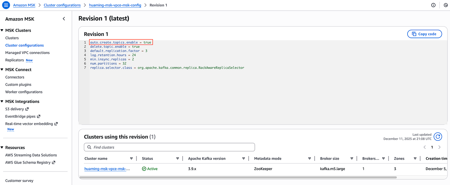
Task: Go to next page of clusters
Action: (439, 147)
